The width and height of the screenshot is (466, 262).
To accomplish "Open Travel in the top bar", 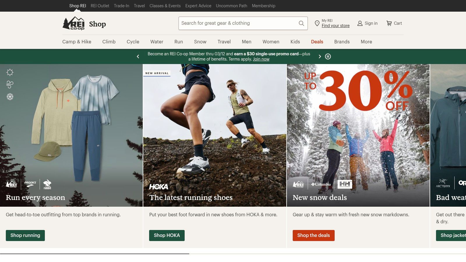I will point(139,6).
